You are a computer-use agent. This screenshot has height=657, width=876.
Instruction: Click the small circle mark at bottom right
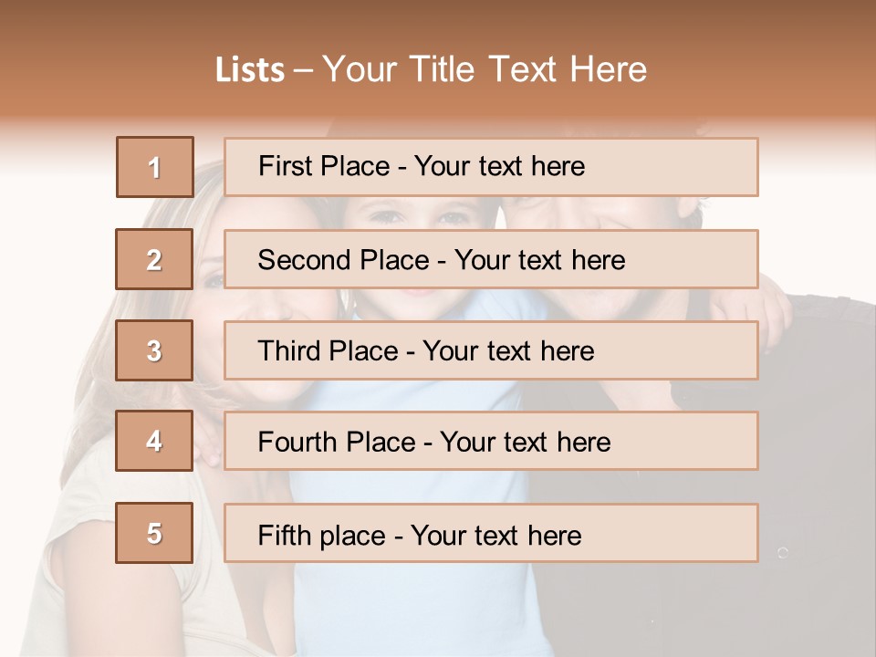click(782, 552)
